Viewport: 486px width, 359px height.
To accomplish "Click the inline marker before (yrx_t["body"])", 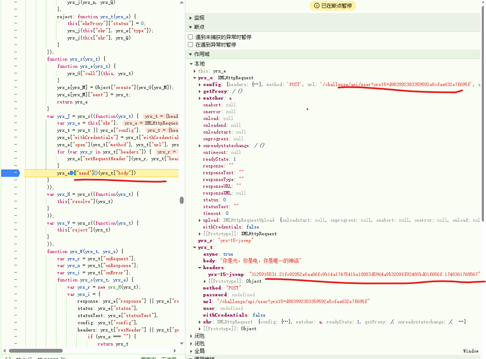I will pos(96,173).
